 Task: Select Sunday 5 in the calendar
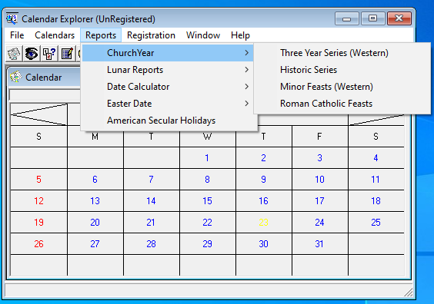38,180
